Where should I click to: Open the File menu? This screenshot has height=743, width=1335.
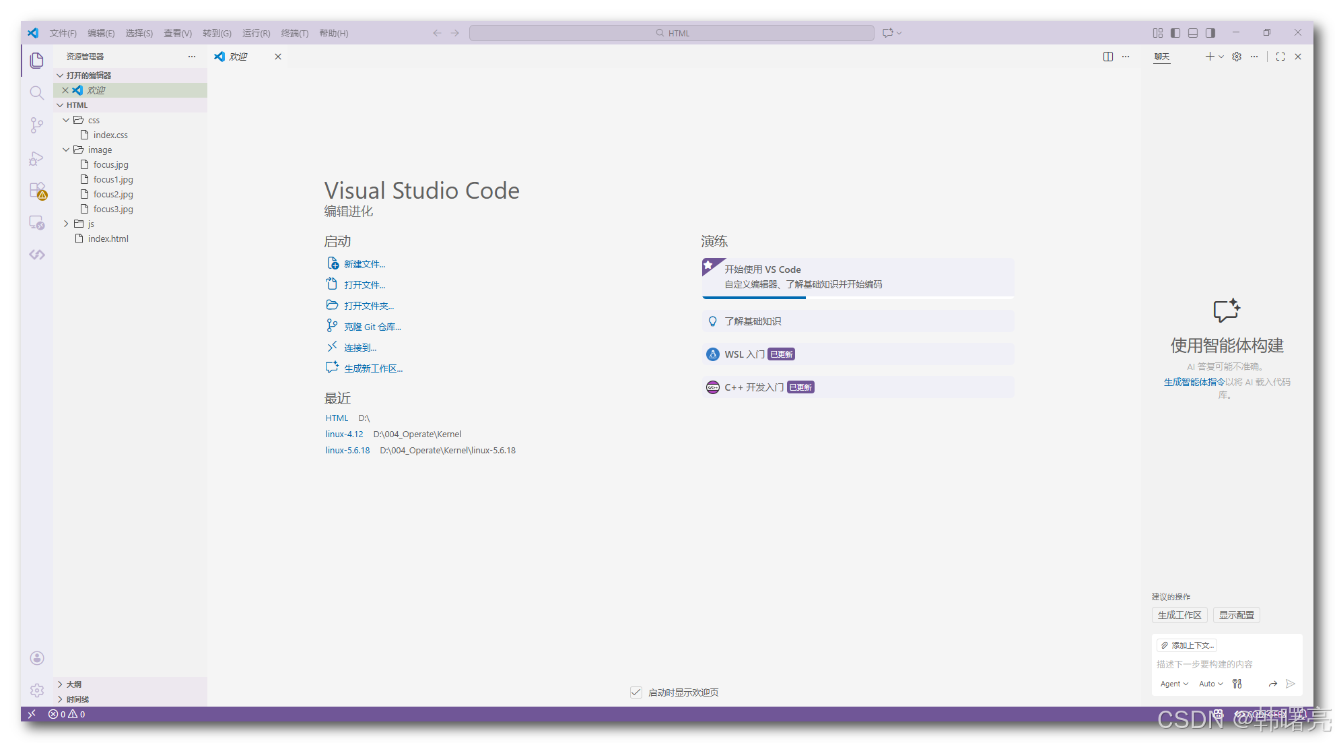tap(63, 33)
